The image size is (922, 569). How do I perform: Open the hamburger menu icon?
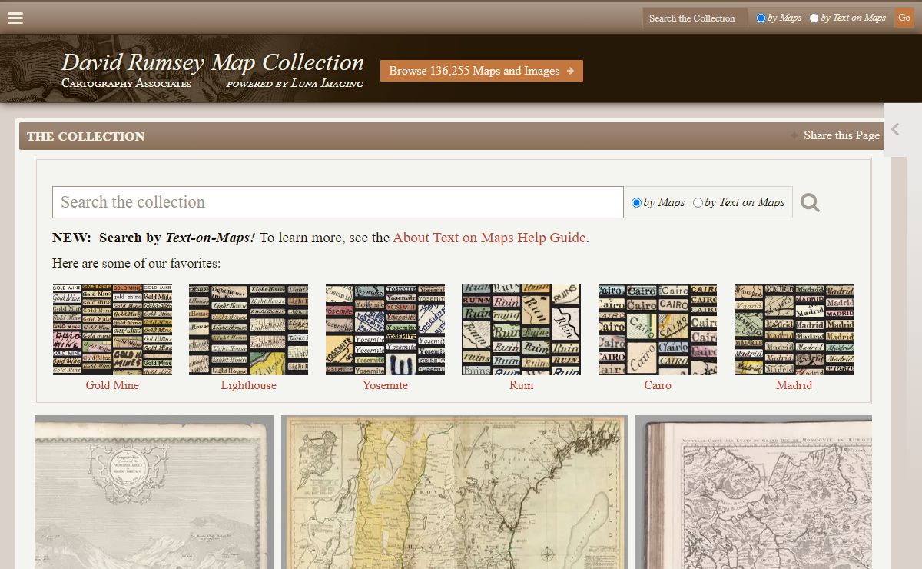click(x=15, y=18)
